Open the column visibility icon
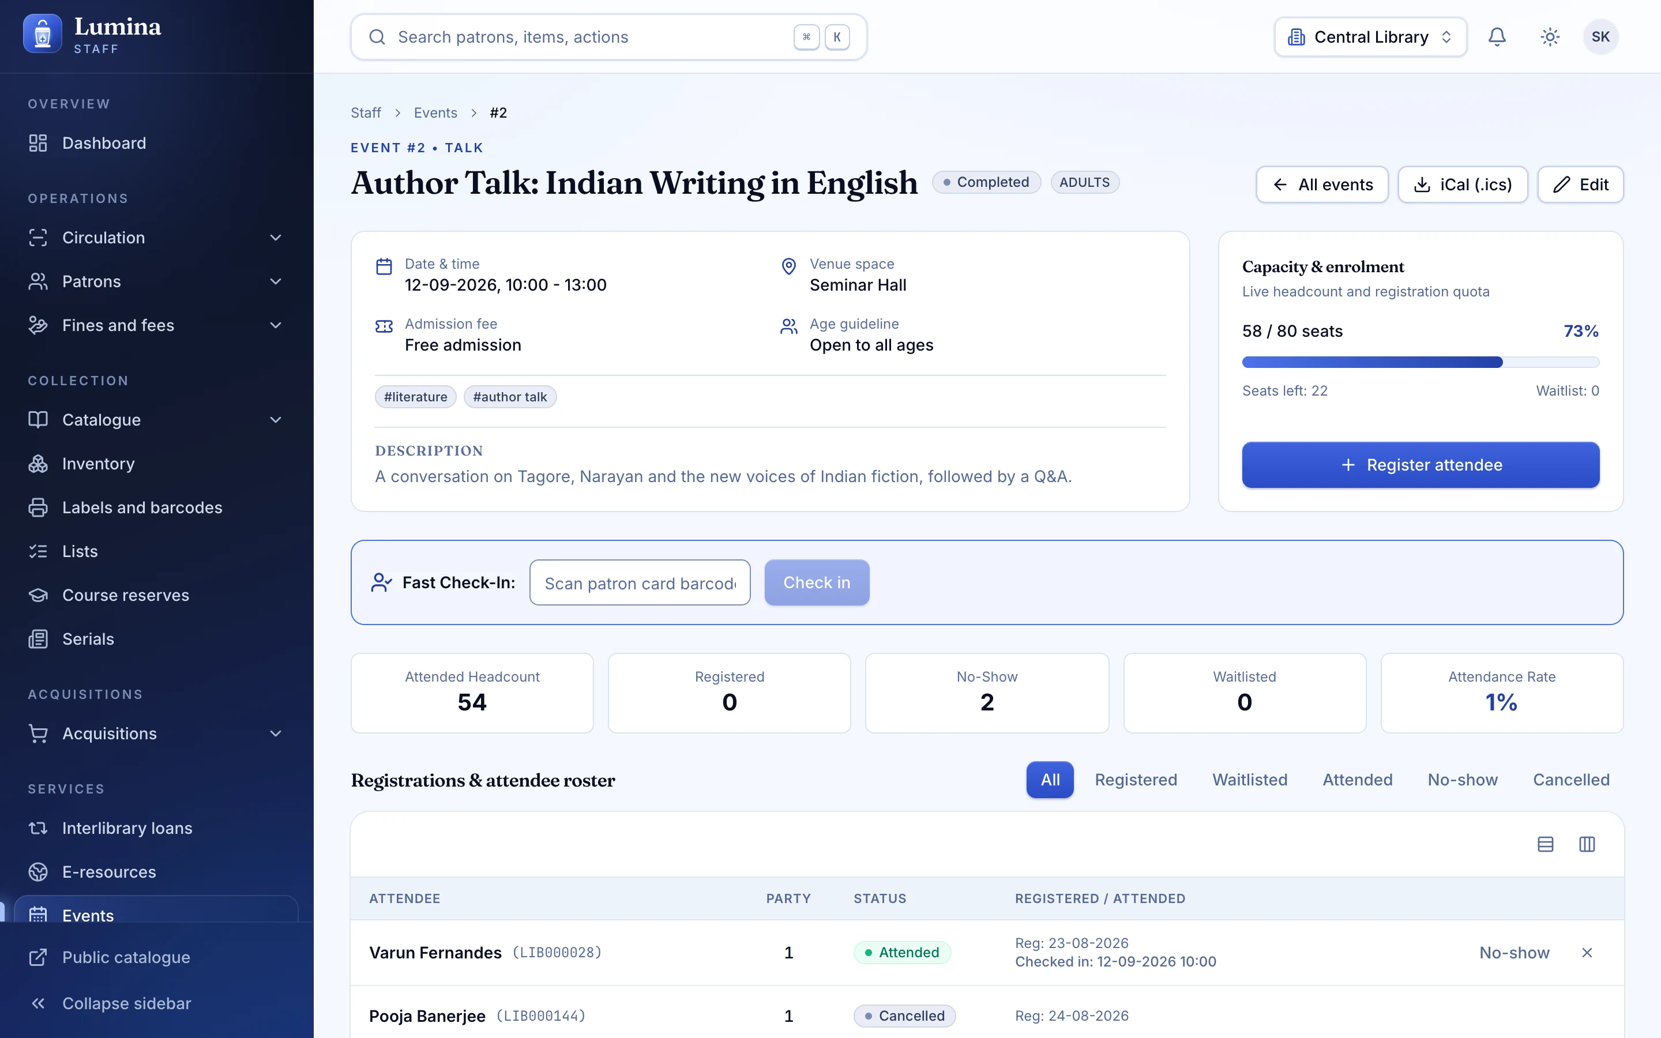 pos(1587,844)
